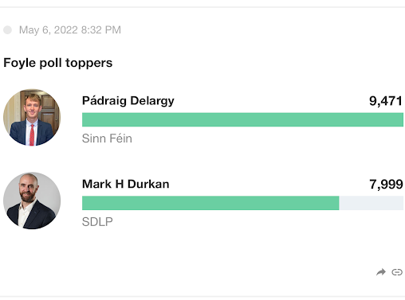Copy post link via chain icon

[x=397, y=272]
